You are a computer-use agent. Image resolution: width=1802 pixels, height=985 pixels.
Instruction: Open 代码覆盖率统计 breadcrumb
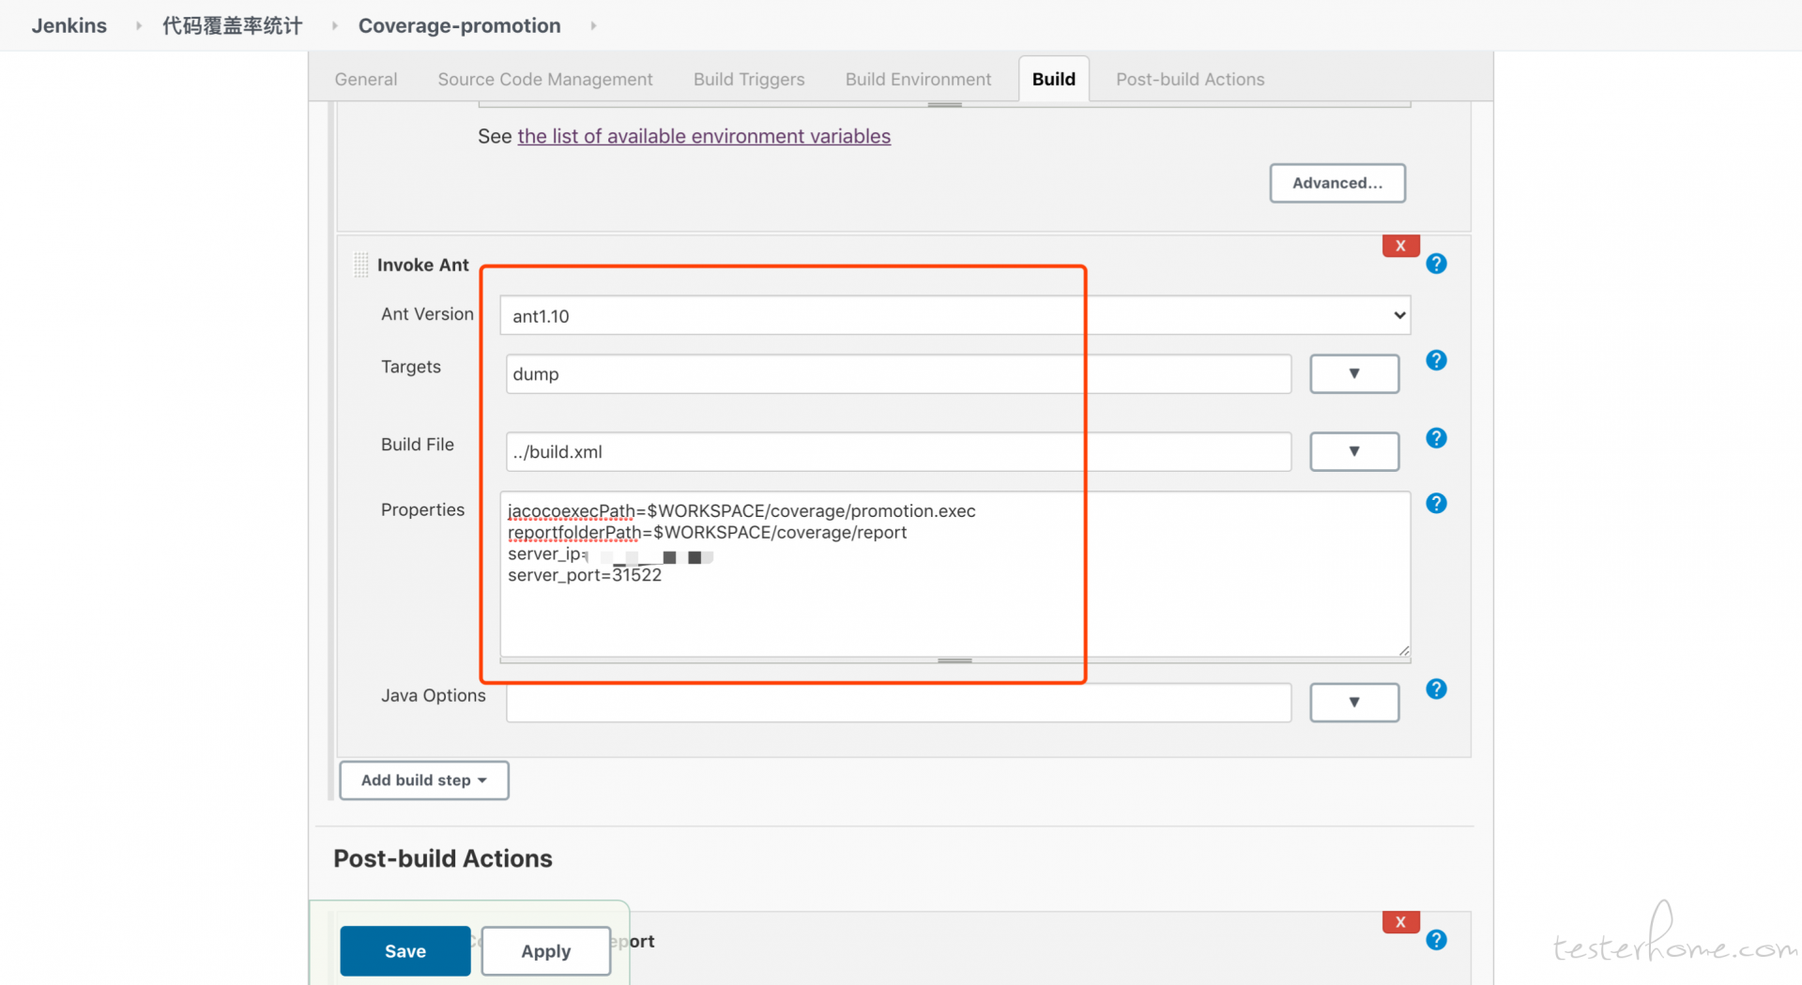(232, 25)
